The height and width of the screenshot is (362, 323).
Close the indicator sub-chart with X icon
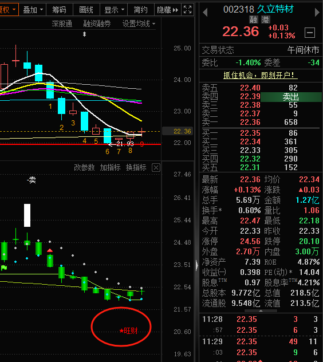[x=156, y=168]
